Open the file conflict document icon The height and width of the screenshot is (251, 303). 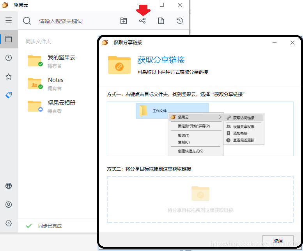coord(161,21)
